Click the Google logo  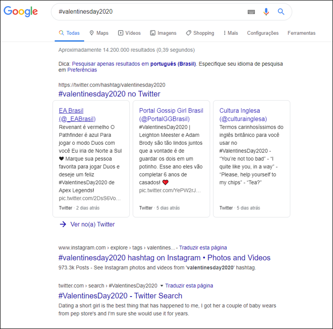(21, 12)
